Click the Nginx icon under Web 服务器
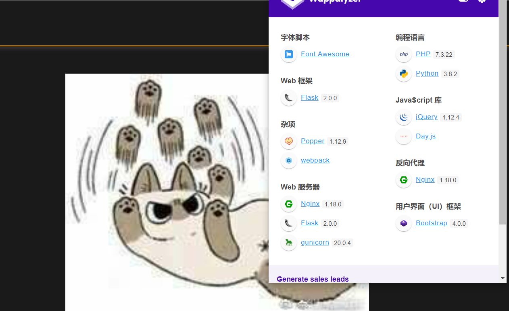509x311 pixels. pos(289,204)
